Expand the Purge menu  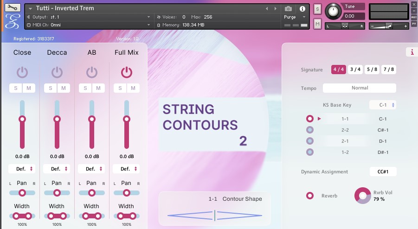pyautogui.click(x=295, y=17)
